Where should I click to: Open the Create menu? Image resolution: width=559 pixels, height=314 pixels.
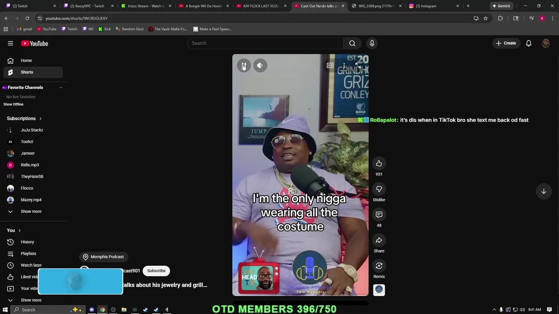(x=506, y=43)
